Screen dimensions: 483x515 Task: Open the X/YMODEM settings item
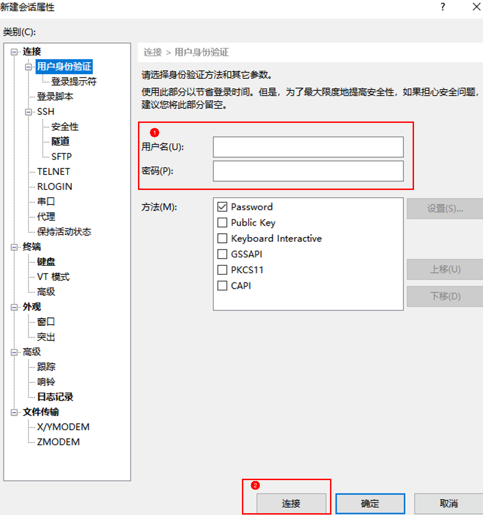[63, 427]
